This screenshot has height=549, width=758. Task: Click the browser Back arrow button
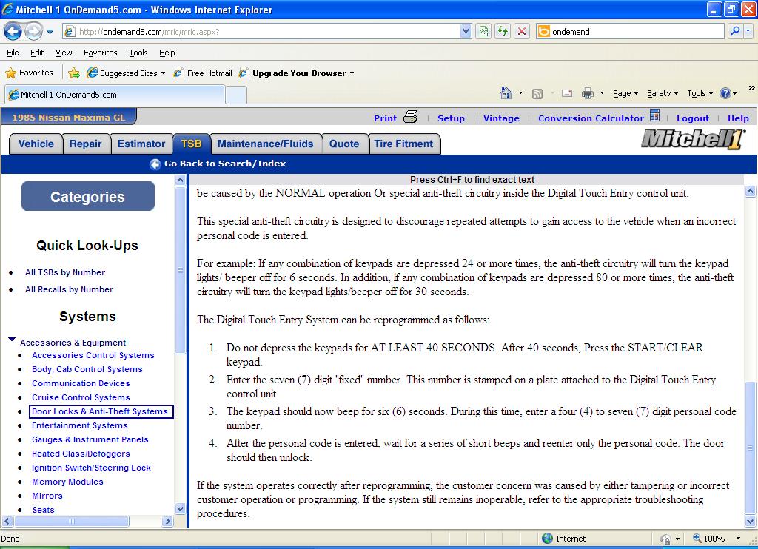click(13, 32)
